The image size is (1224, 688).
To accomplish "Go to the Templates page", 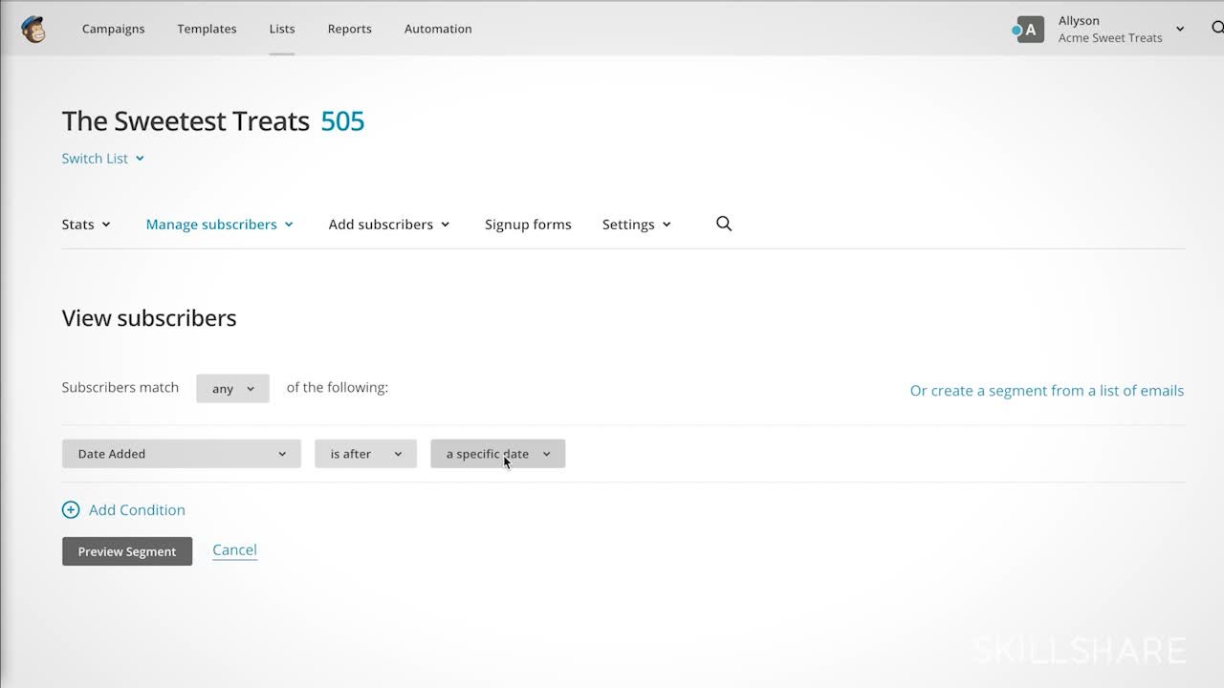I will [x=207, y=29].
